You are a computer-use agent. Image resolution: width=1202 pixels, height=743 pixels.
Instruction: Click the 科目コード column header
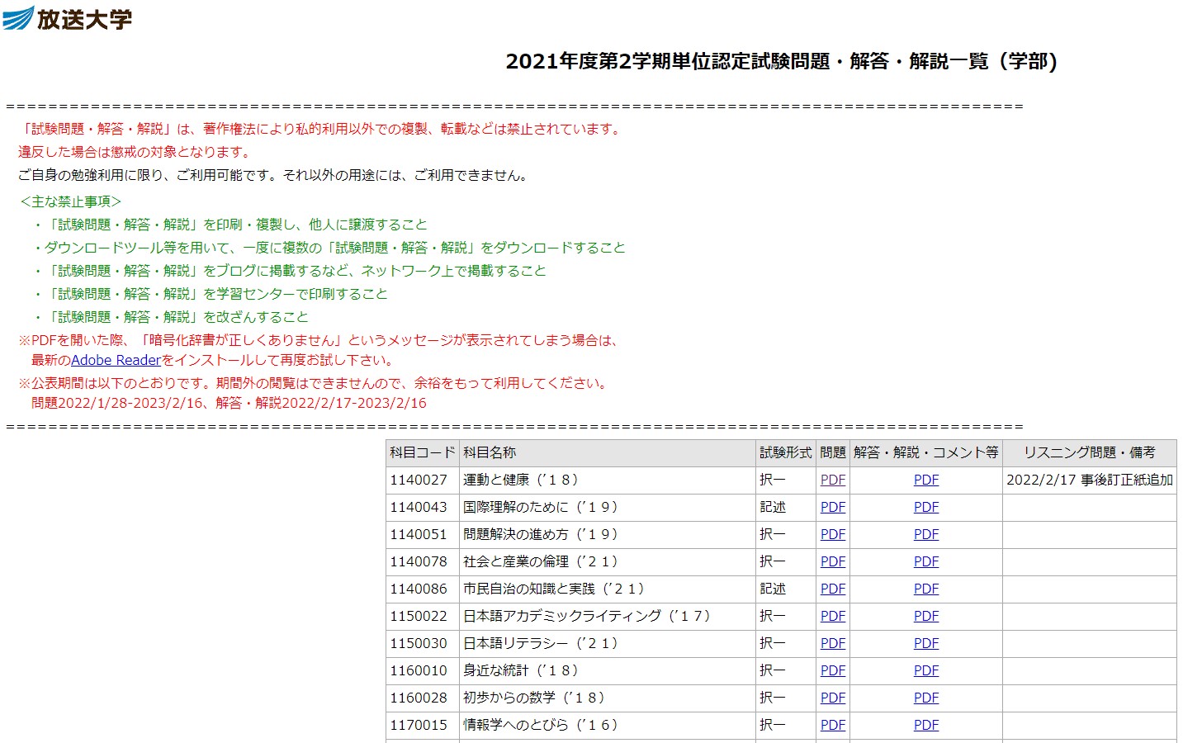pyautogui.click(x=420, y=452)
